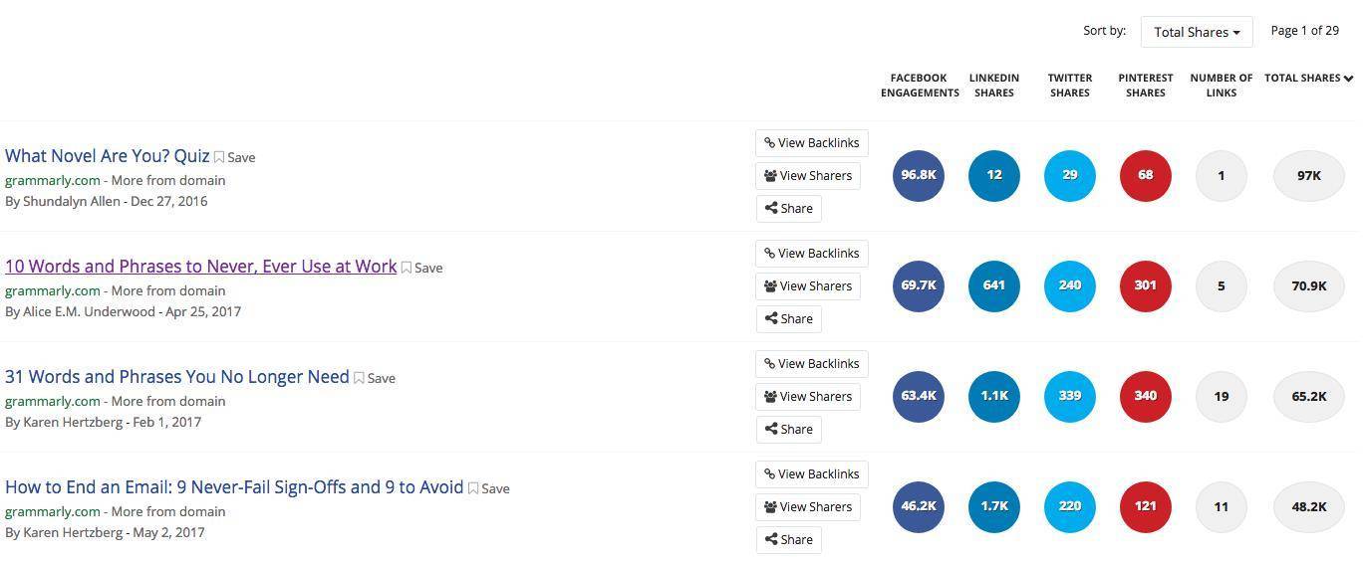Share the 31 Words and Phrases article

click(x=788, y=430)
